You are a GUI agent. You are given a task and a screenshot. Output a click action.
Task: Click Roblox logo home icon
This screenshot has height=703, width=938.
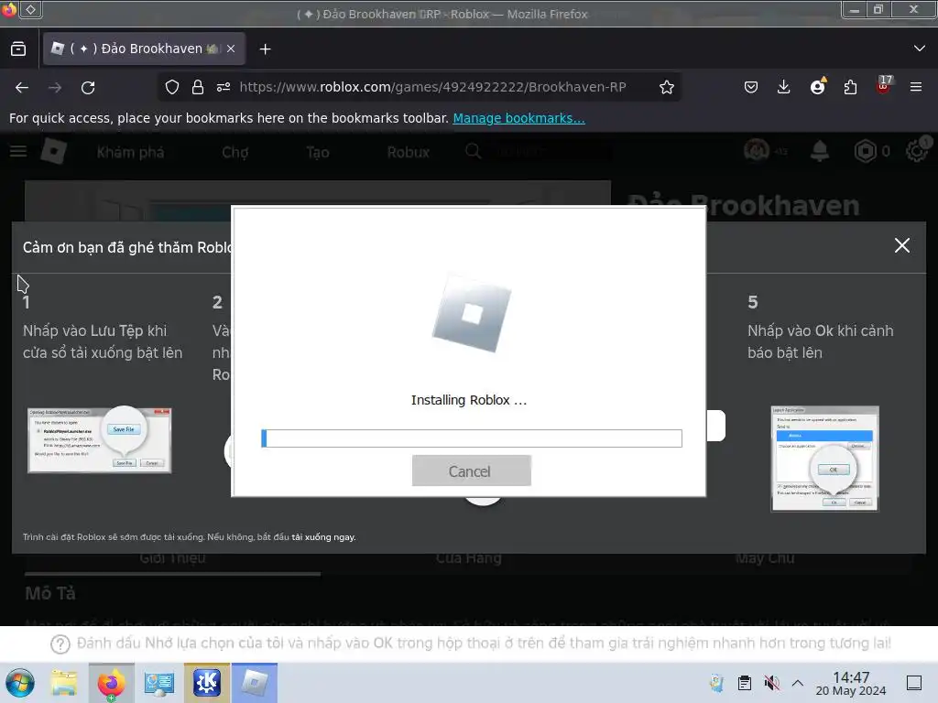click(53, 151)
